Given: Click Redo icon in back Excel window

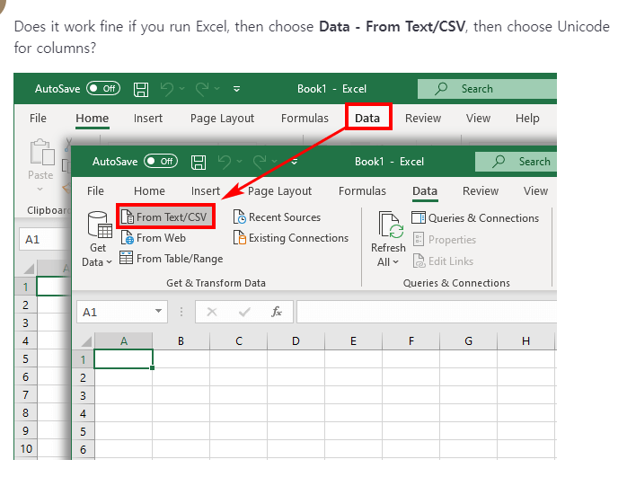Looking at the screenshot, I should pyautogui.click(x=202, y=89).
